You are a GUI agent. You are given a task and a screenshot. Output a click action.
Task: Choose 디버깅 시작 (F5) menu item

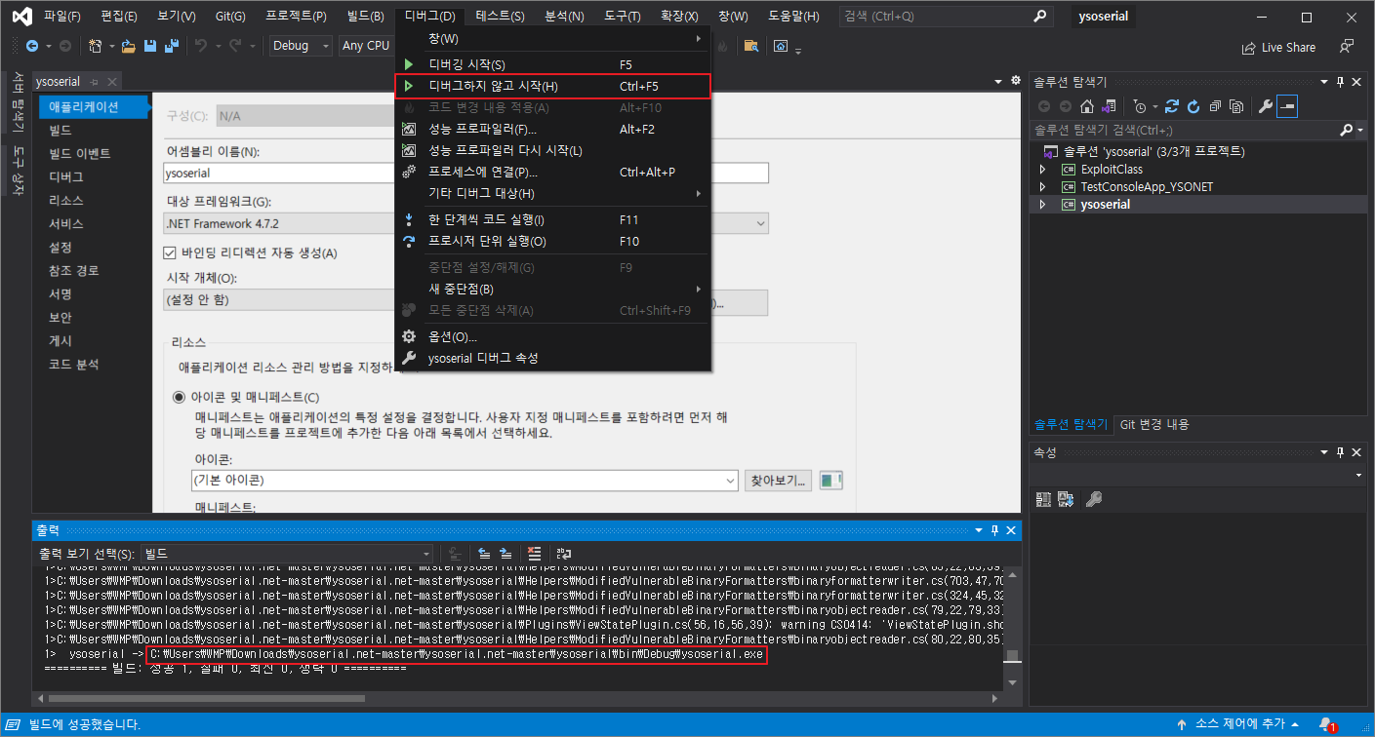553,64
